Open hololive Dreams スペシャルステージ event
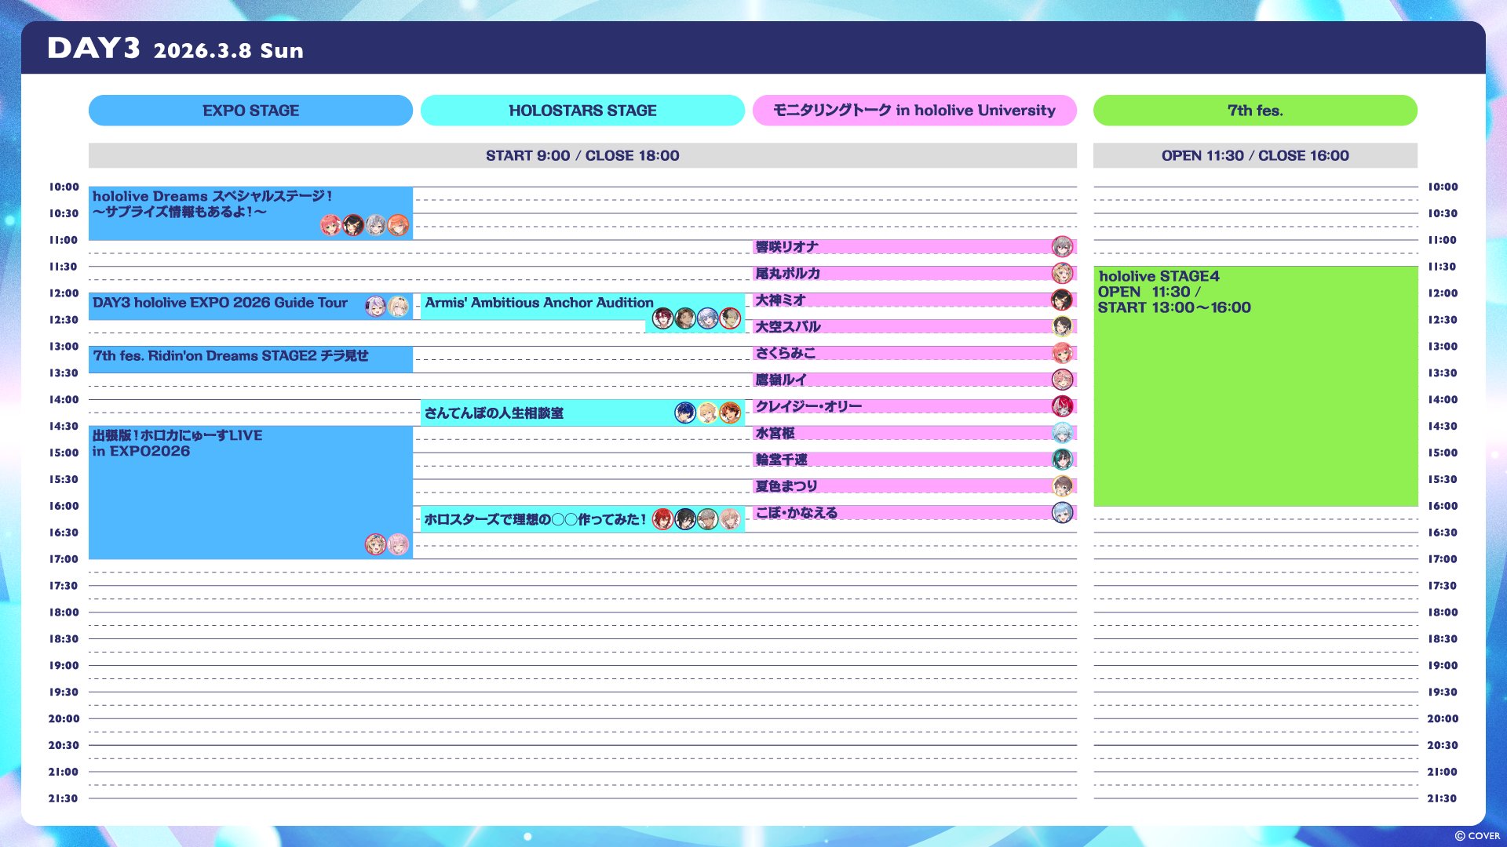The image size is (1507, 847). (212, 204)
